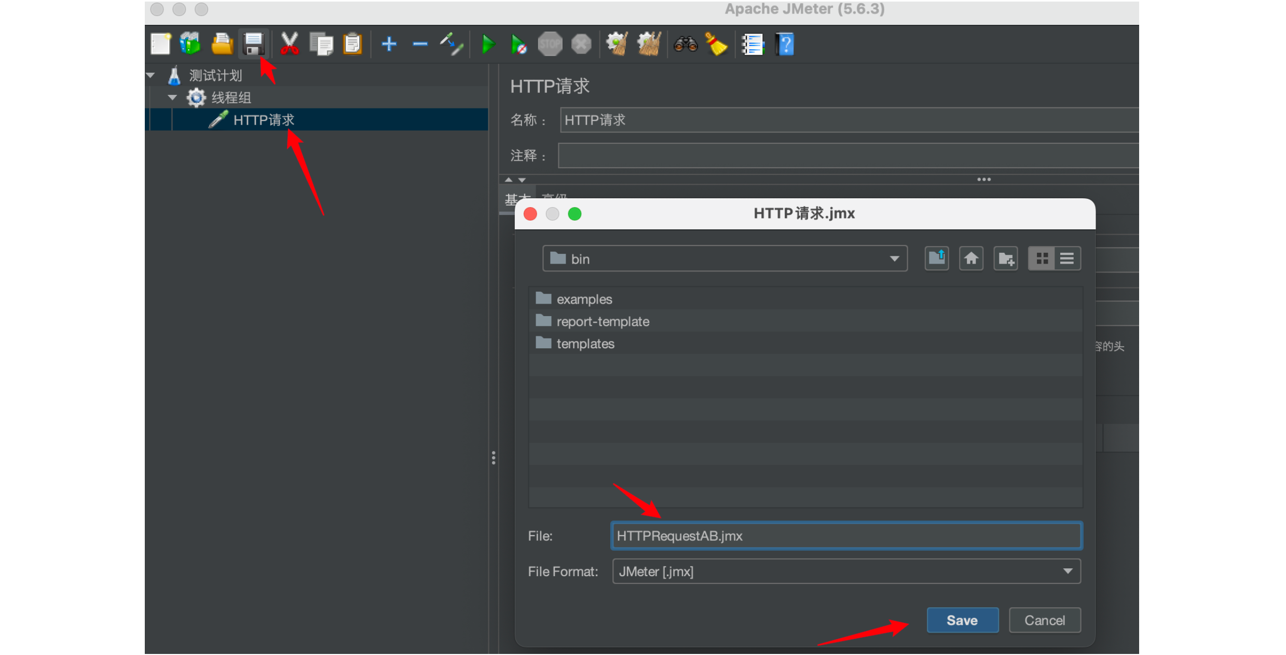Click the collapse up arrow above tabs
The image size is (1286, 655).
(509, 180)
